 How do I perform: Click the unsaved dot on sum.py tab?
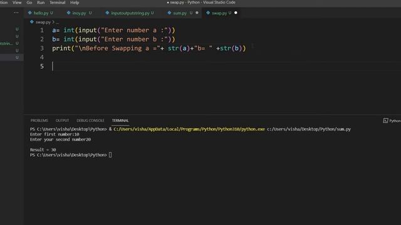[x=197, y=12]
